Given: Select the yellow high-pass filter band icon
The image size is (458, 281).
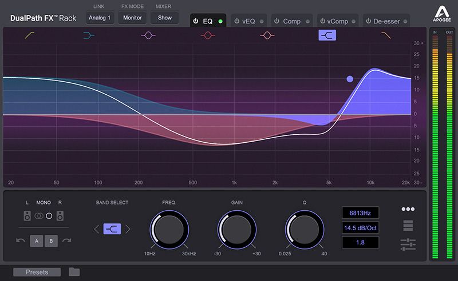Looking at the screenshot, I should click(x=29, y=35).
